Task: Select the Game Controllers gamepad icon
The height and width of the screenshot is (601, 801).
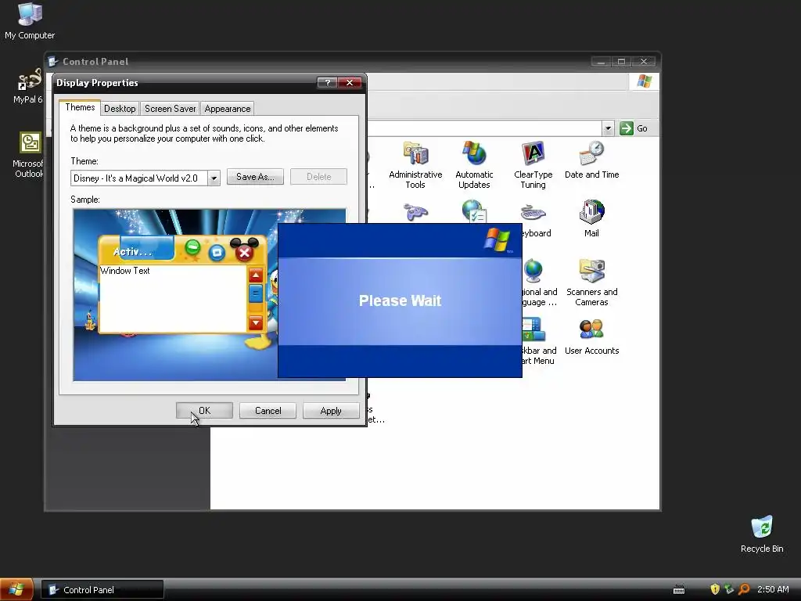Action: pyautogui.click(x=416, y=212)
